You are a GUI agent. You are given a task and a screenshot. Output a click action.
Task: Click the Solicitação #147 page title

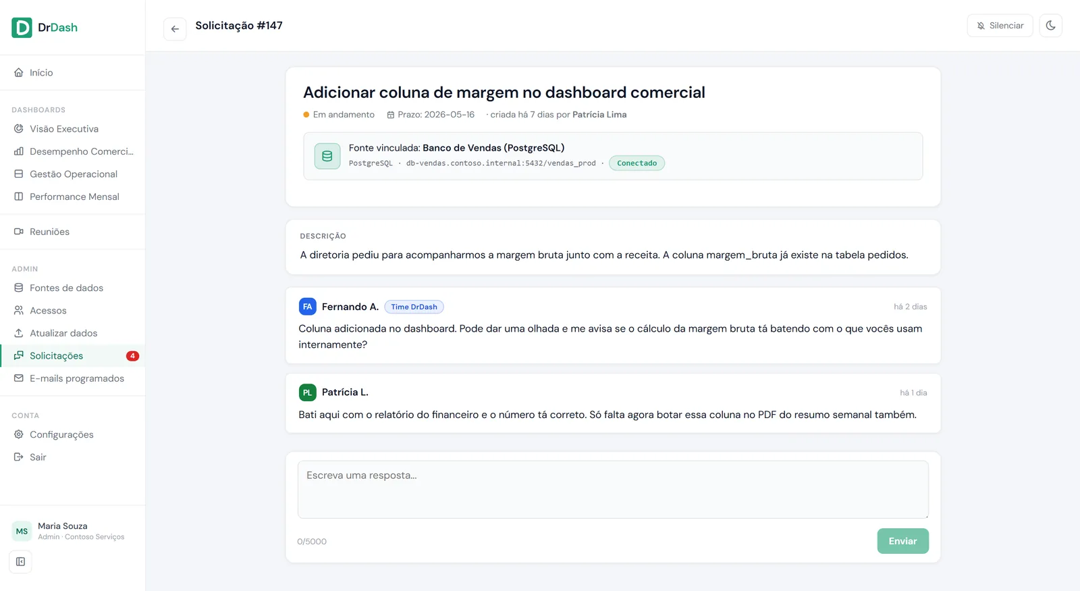click(x=239, y=26)
